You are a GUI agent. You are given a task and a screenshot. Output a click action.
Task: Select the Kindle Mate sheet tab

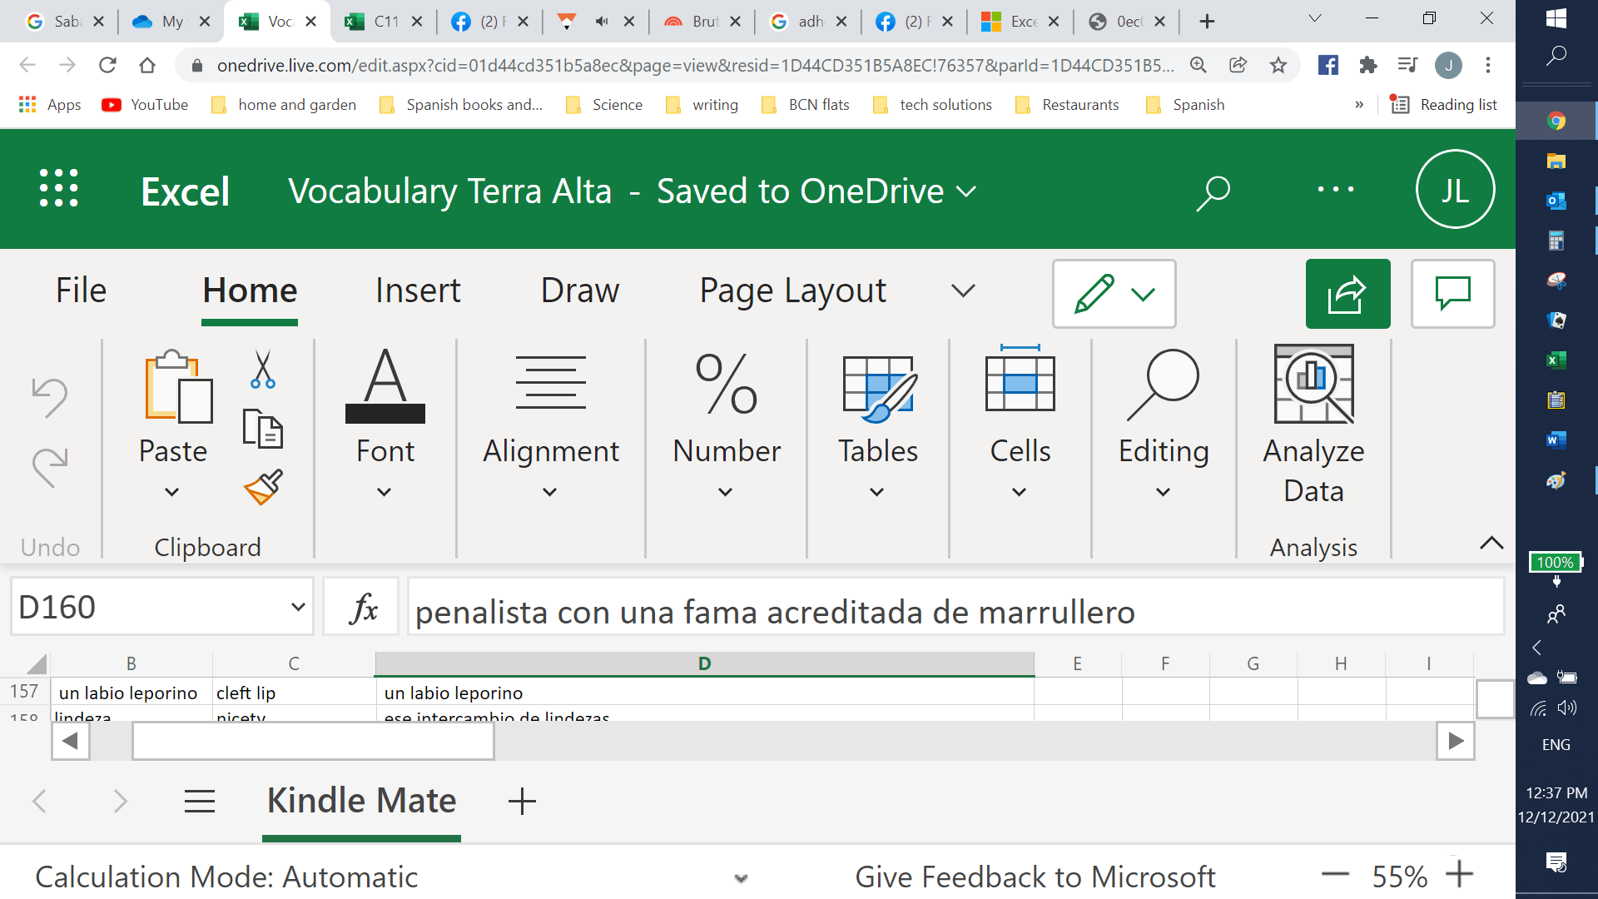pyautogui.click(x=361, y=801)
